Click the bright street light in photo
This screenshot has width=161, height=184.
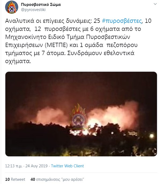[x=152, y=136]
